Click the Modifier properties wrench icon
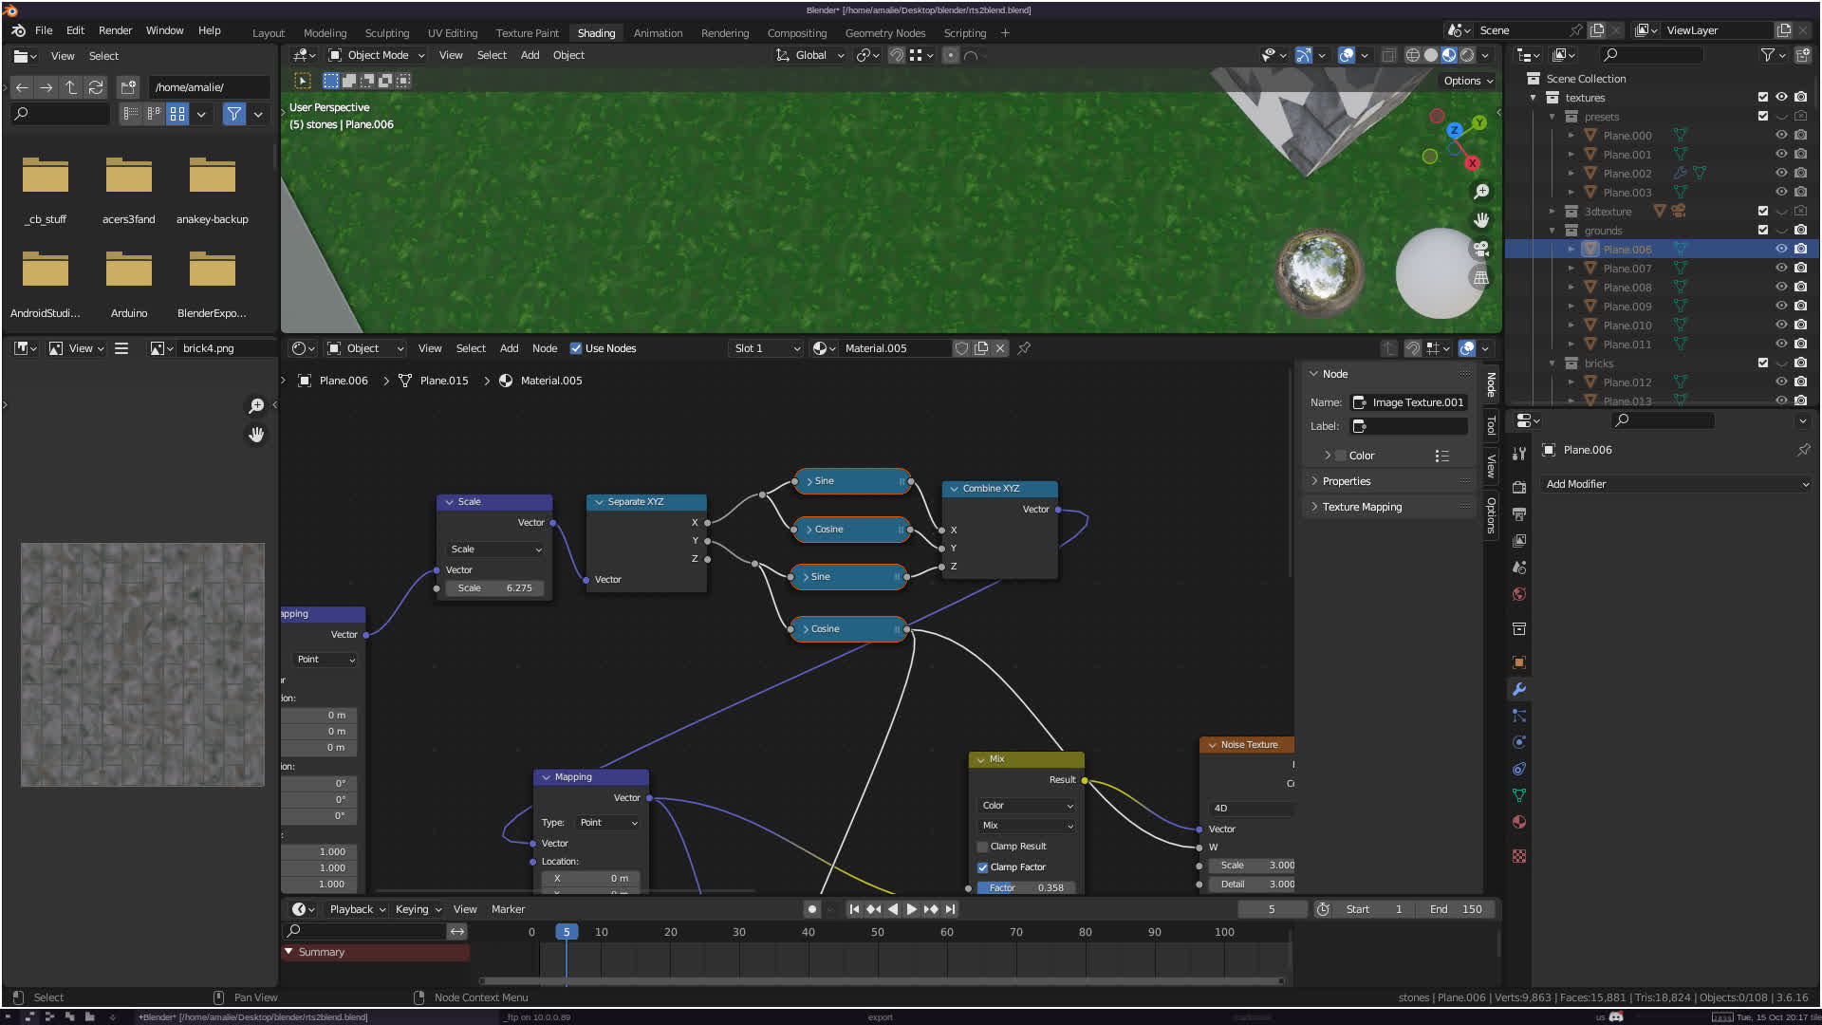Image resolution: width=1822 pixels, height=1025 pixels. (x=1519, y=689)
